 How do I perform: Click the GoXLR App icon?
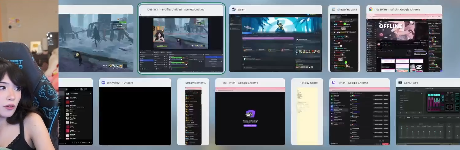point(400,83)
